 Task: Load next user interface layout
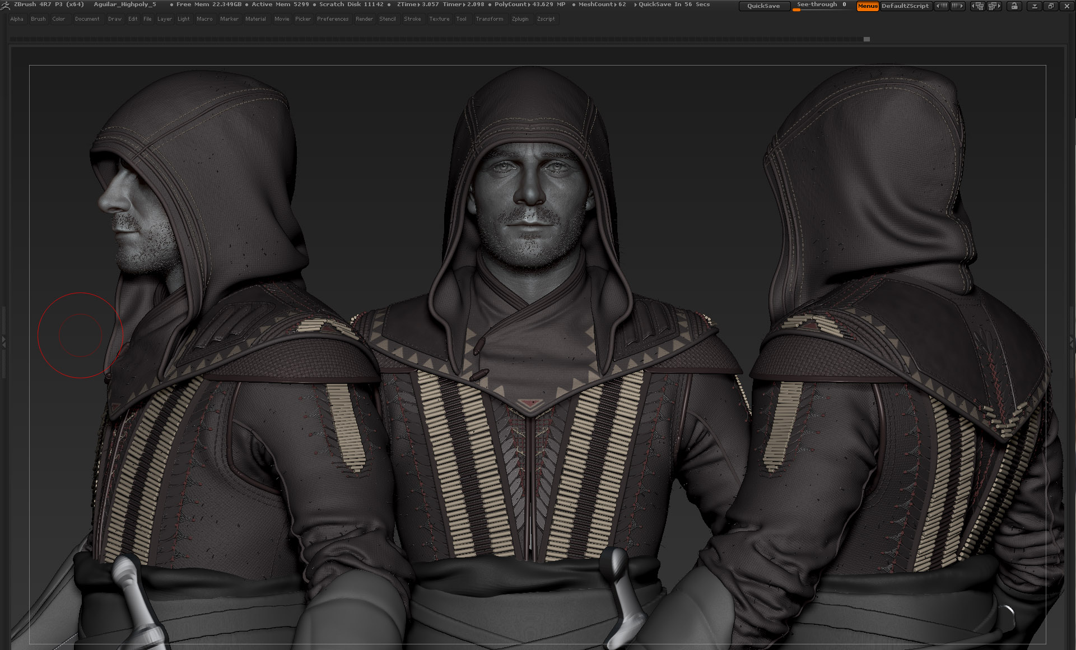point(995,6)
